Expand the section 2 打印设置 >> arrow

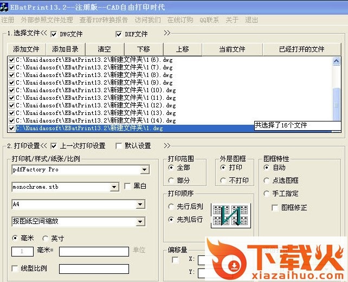tap(167, 146)
